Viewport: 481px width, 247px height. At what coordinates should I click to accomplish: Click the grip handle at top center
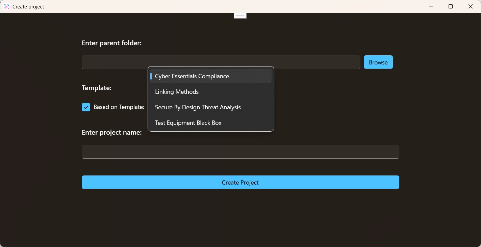coord(240,16)
